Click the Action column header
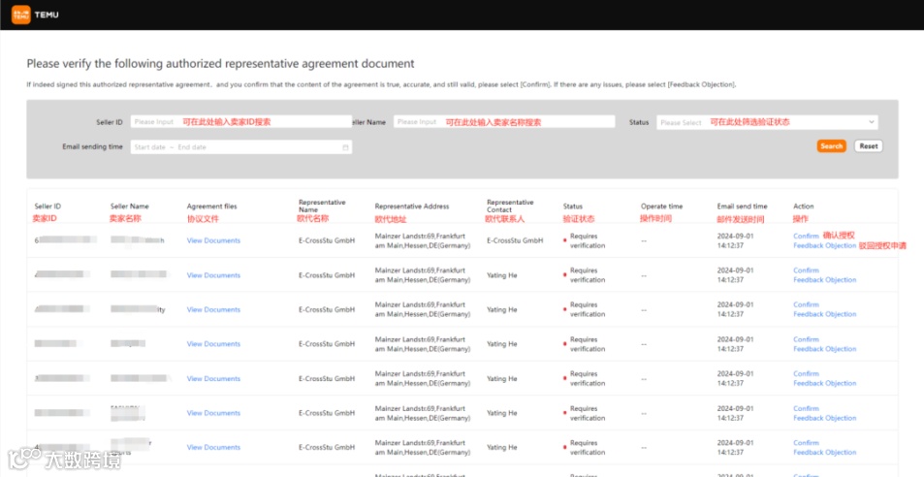 [803, 207]
